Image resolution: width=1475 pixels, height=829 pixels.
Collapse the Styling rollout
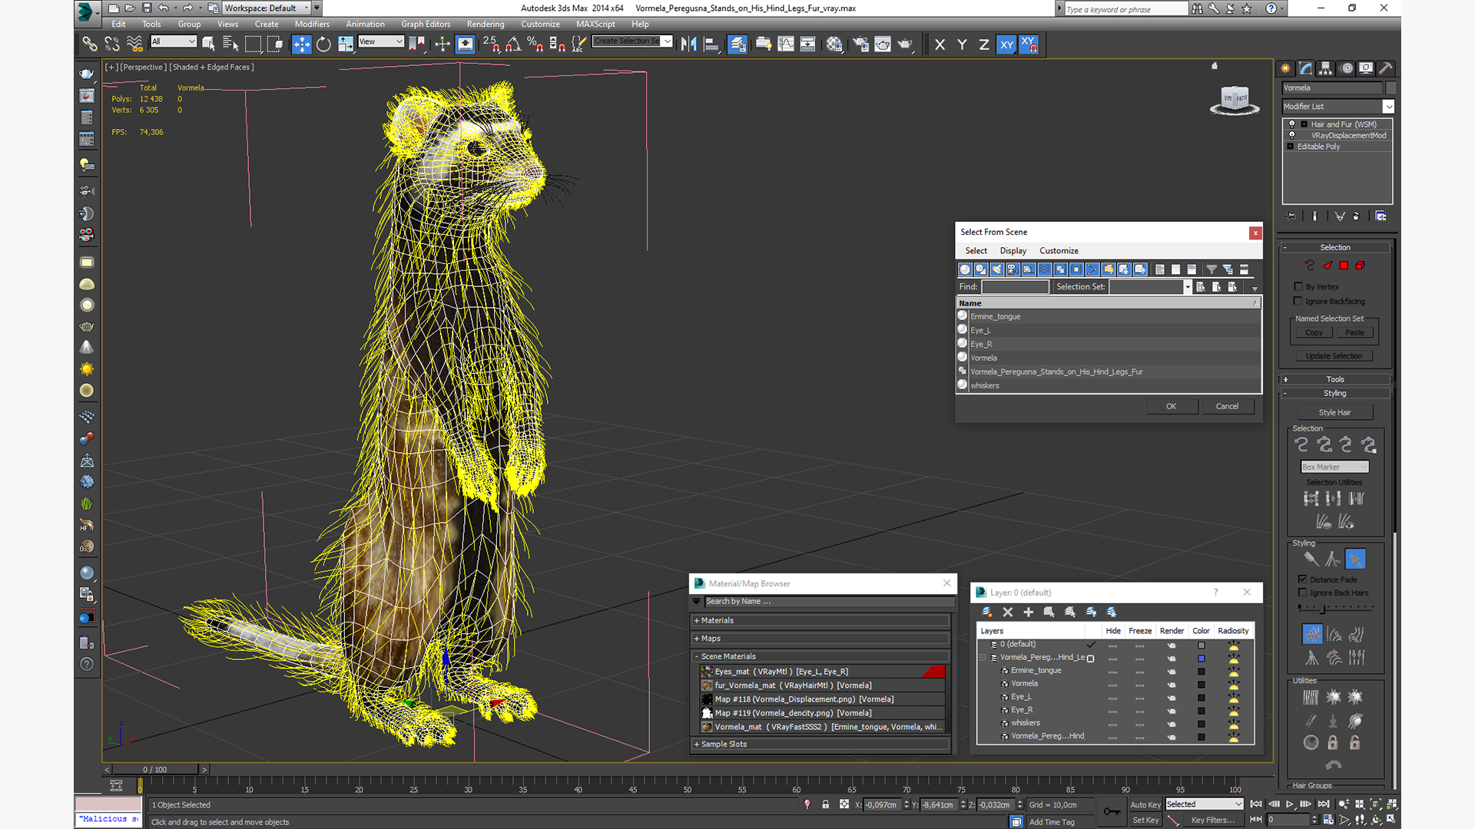click(1335, 393)
